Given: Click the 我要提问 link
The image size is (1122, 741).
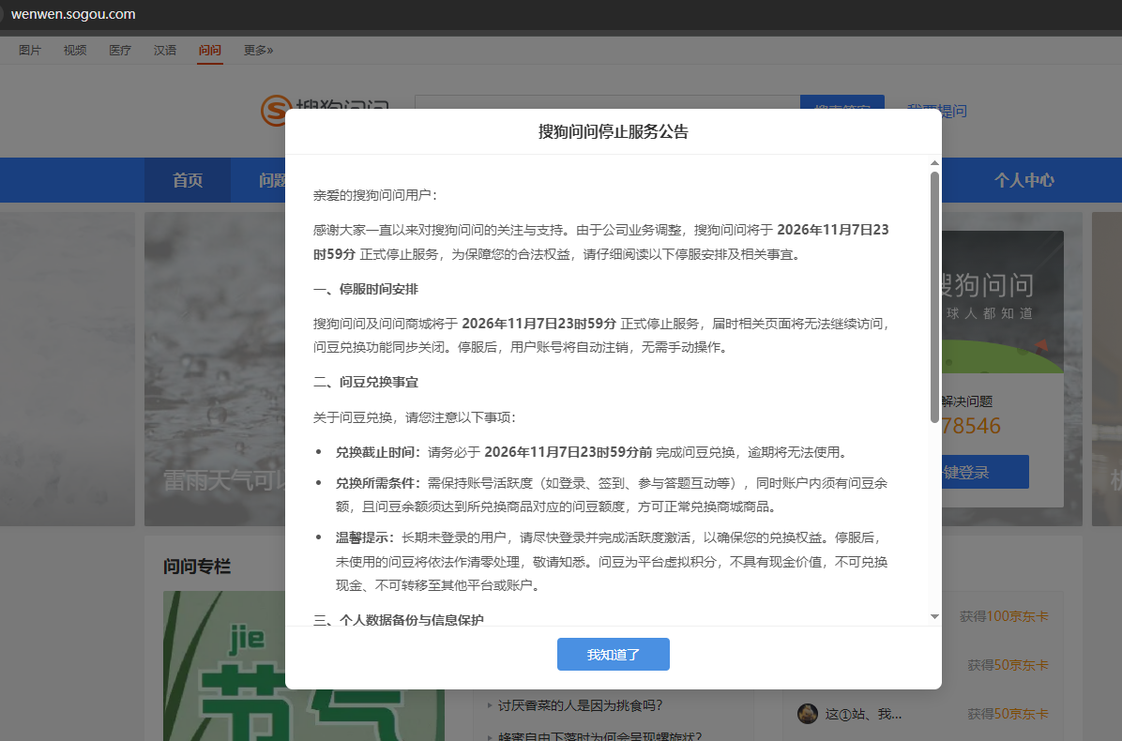Looking at the screenshot, I should pos(937,111).
